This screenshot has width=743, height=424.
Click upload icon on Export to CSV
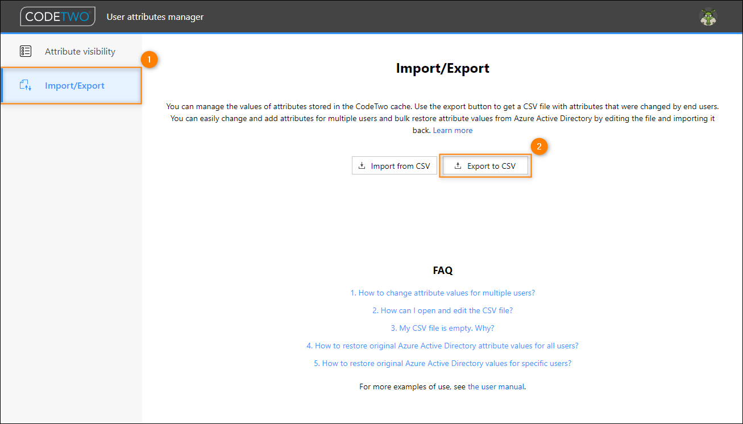(x=458, y=166)
